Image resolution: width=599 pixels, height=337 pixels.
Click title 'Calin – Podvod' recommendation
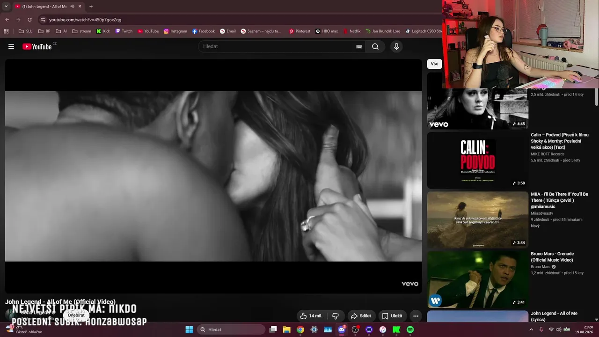[x=560, y=141]
